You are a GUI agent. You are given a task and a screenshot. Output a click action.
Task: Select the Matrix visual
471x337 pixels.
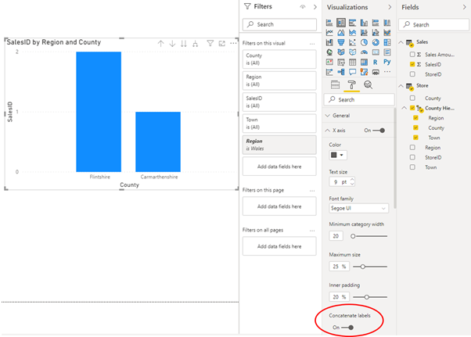point(364,62)
